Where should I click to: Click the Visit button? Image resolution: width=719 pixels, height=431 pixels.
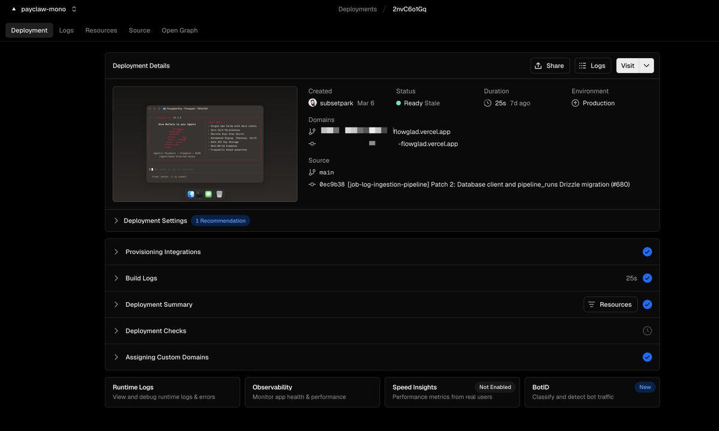pos(627,65)
